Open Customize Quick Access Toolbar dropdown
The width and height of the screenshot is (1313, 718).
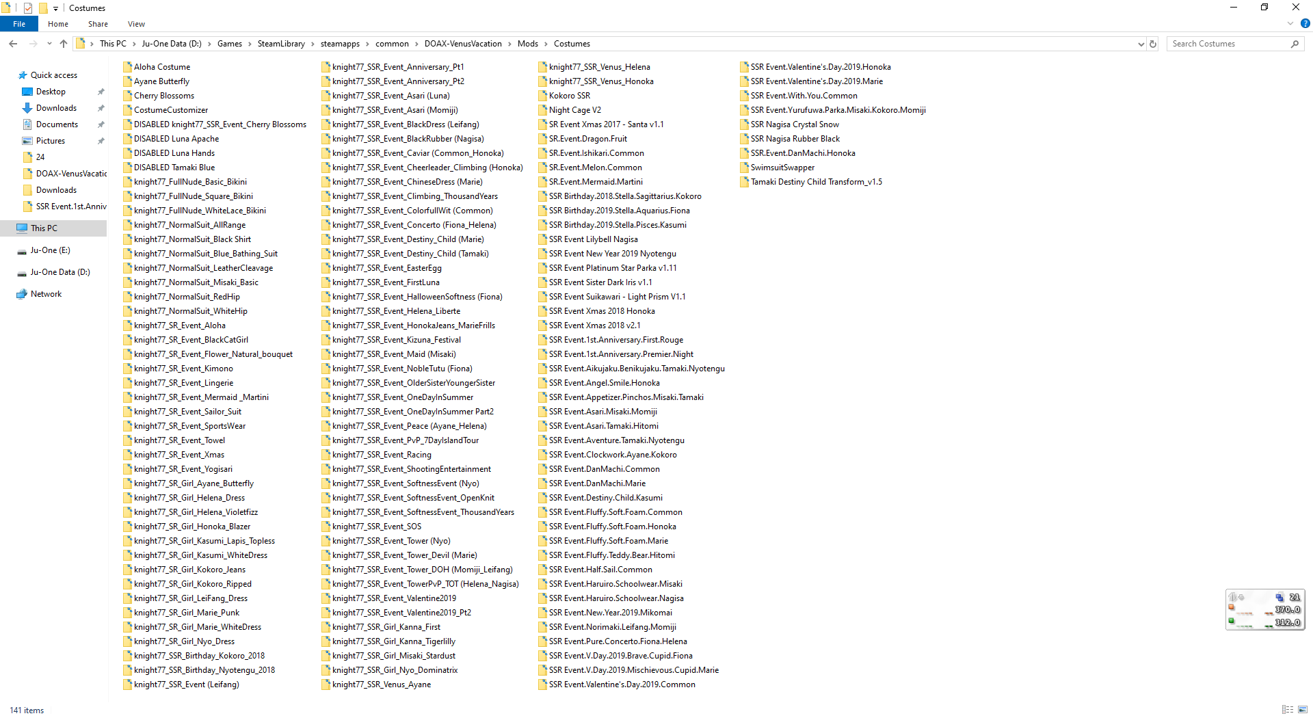click(x=55, y=9)
